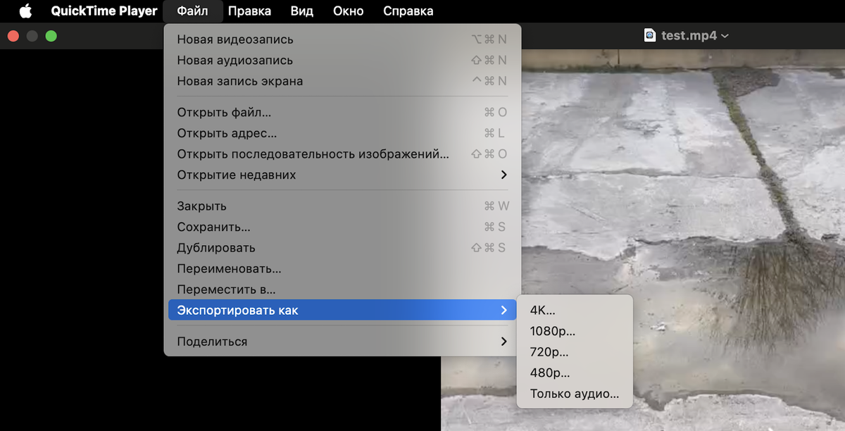Export video as 720p…
Viewport: 845px width, 431px height.
[x=575, y=352]
